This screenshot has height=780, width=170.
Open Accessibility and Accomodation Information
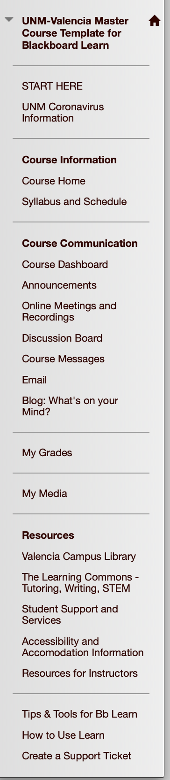point(83,647)
